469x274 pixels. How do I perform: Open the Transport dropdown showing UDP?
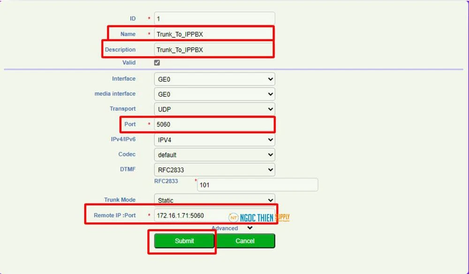click(x=214, y=109)
